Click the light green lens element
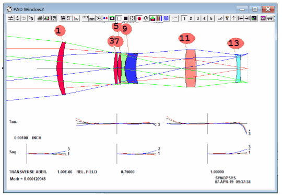The image size is (282, 195). 123,68
